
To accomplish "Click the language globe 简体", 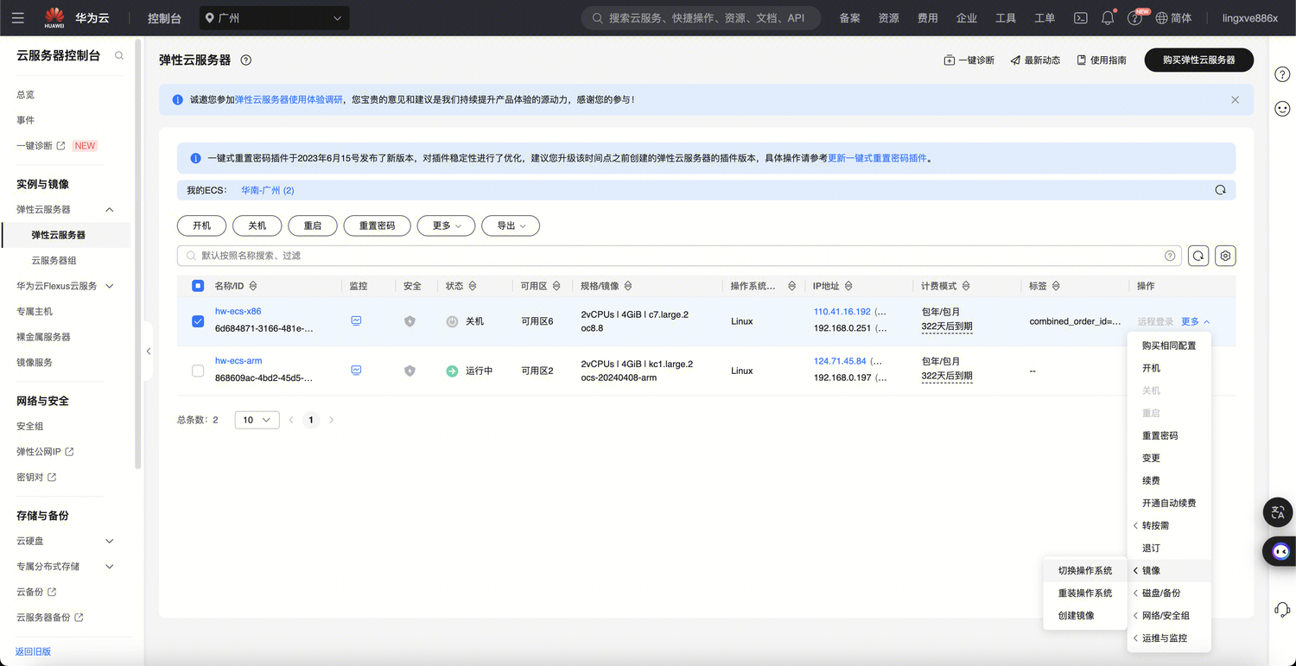I will [x=1173, y=18].
